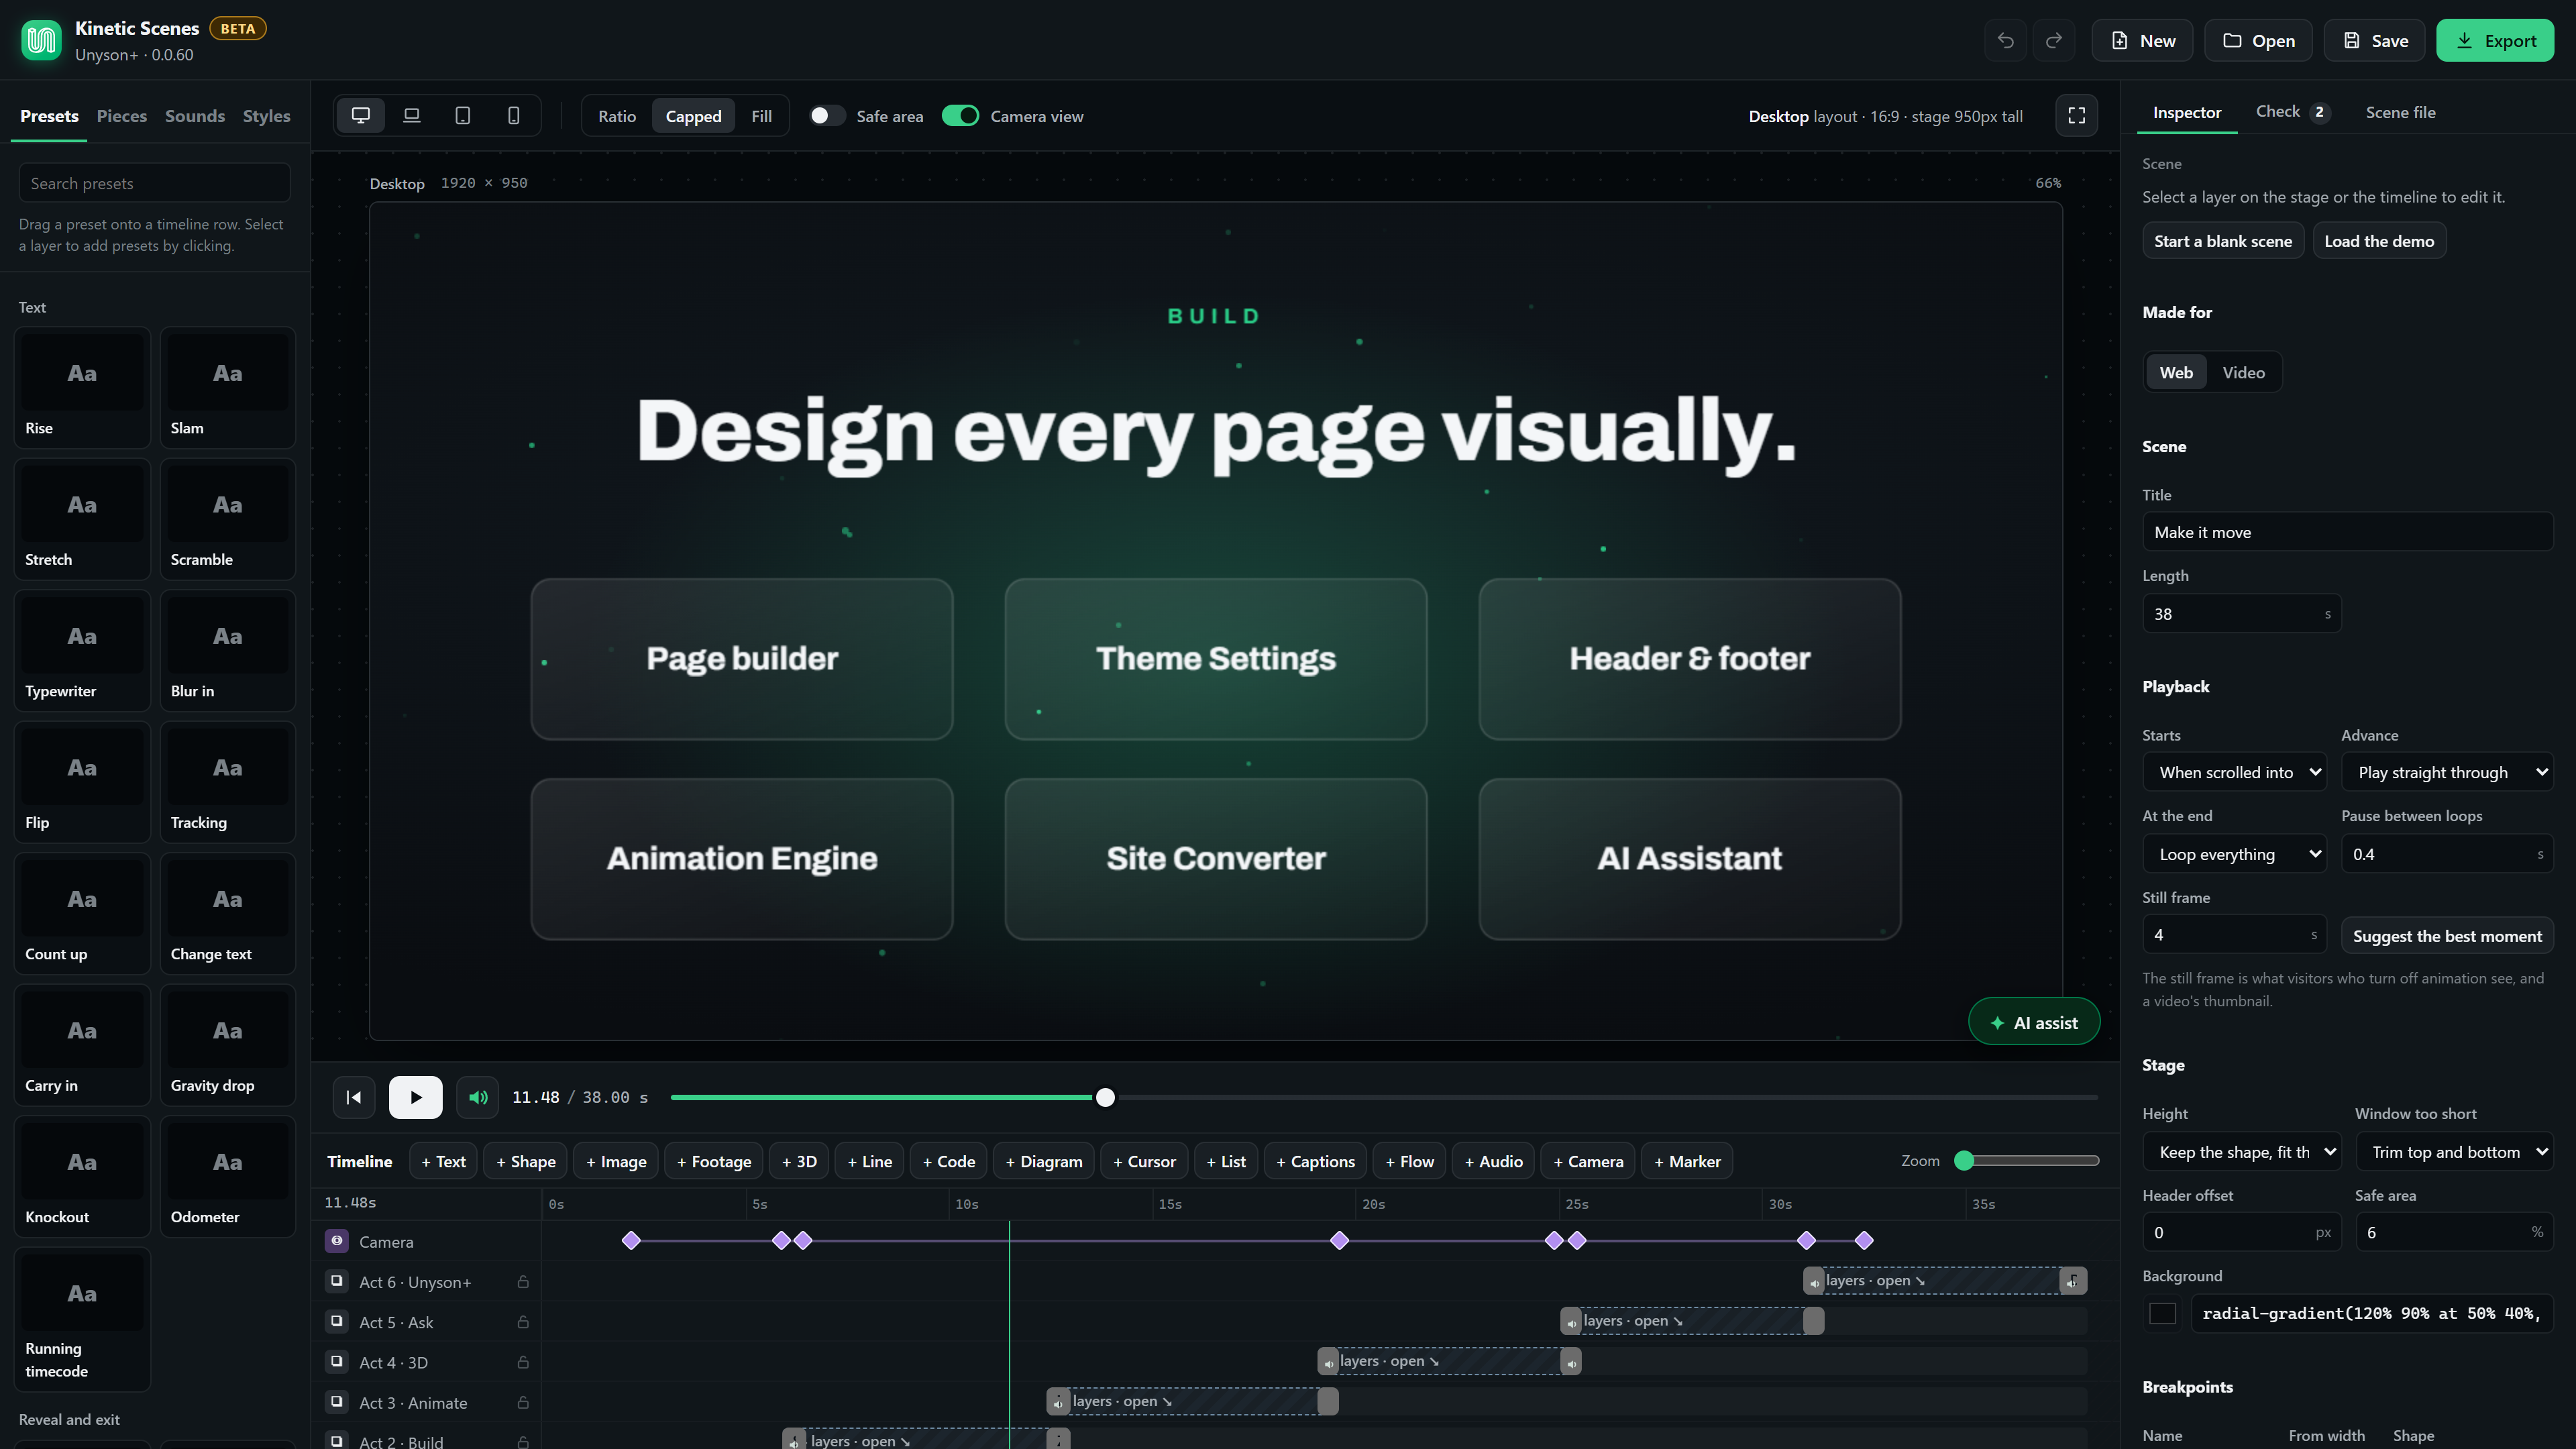This screenshot has width=2576, height=1449.
Task: Click the undo arrow icon
Action: [2005, 40]
